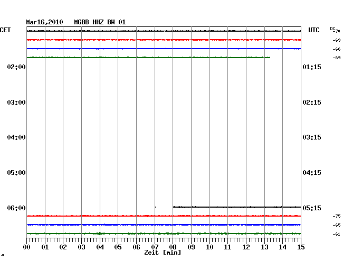Click the 13 minute tick label
The height and width of the screenshot is (261, 343).
click(x=264, y=247)
